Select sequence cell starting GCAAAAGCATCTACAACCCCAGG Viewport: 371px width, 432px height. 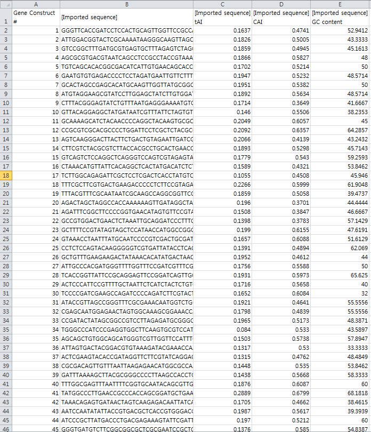point(127,121)
